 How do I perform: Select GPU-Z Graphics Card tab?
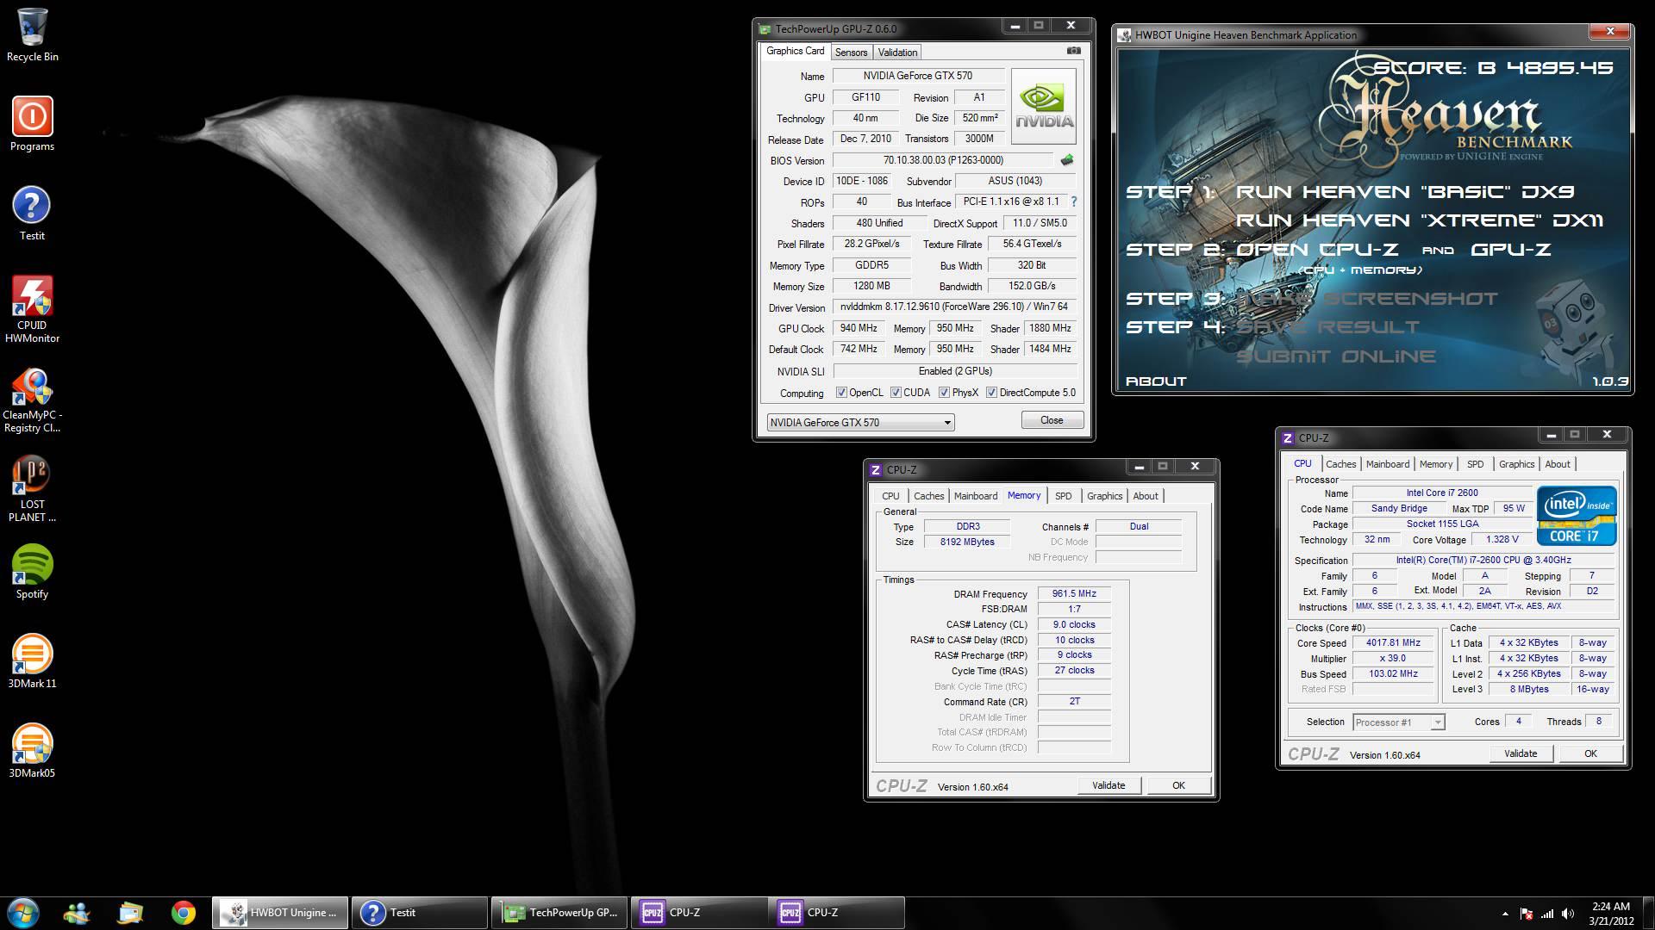click(795, 51)
